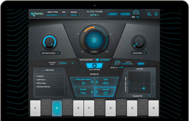The height and width of the screenshot is (121, 189).
Task: Toggle the Mutate effect power button
Action: [92, 92]
